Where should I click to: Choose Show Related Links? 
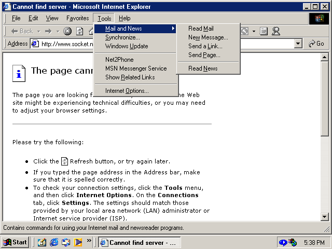pyautogui.click(x=135, y=77)
